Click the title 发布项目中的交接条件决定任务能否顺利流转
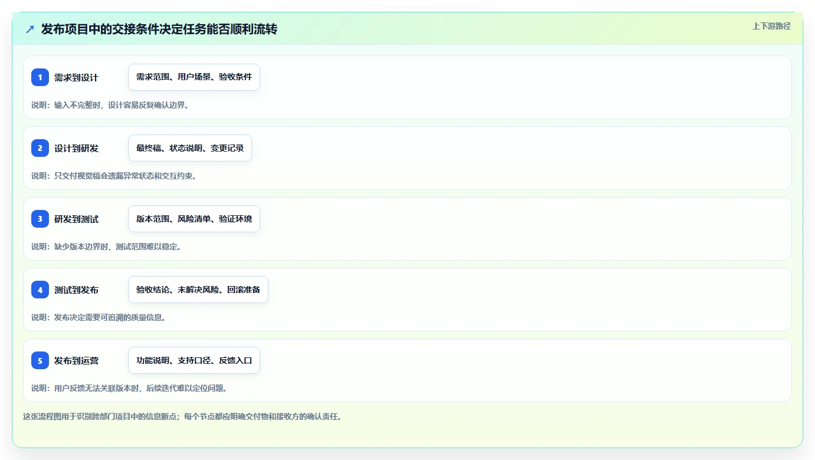815x460 pixels. [x=159, y=29]
